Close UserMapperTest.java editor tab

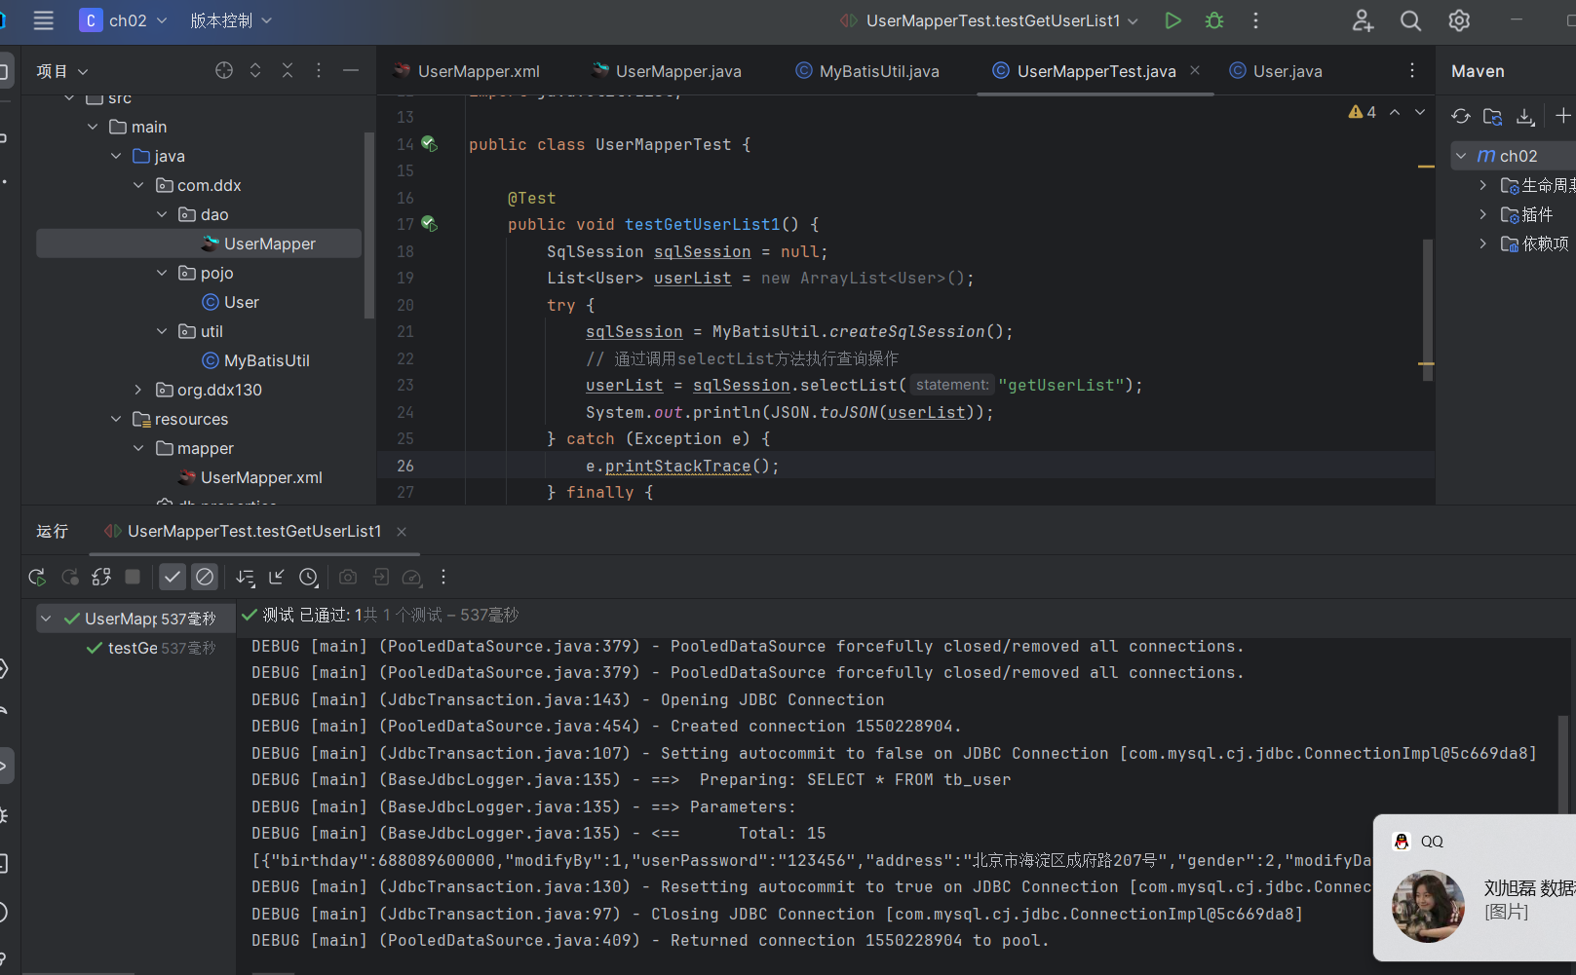pos(1195,70)
